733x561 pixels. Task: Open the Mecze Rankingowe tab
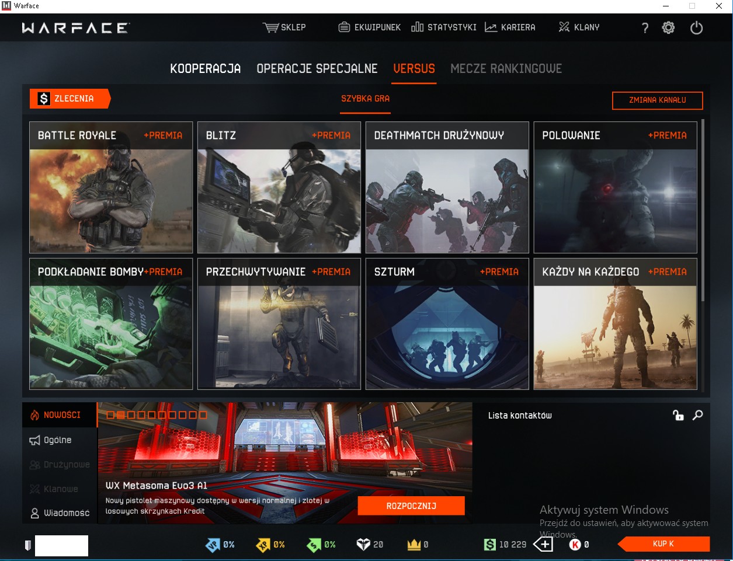tap(506, 69)
